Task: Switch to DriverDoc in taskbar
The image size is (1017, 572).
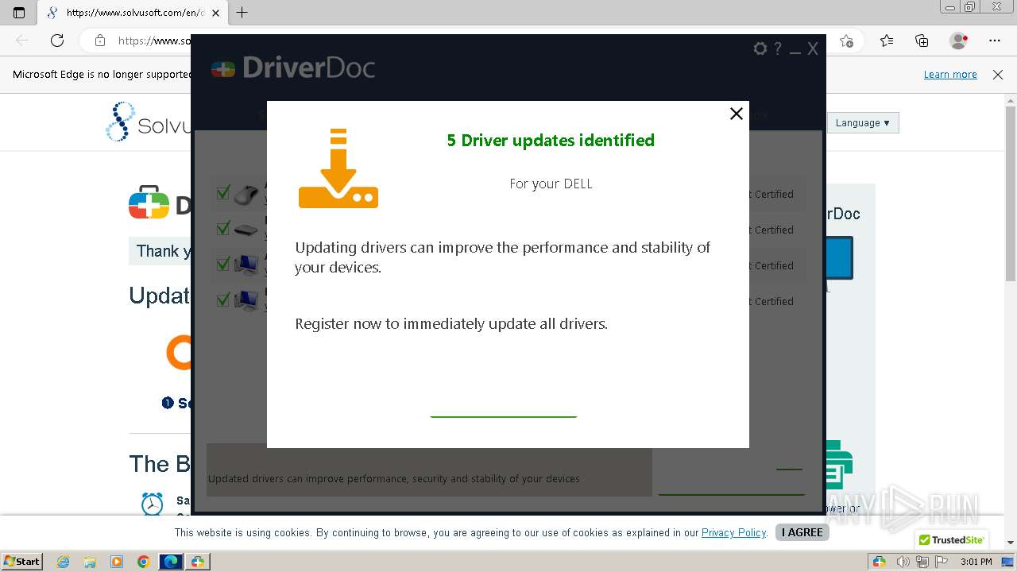Action: tap(198, 561)
